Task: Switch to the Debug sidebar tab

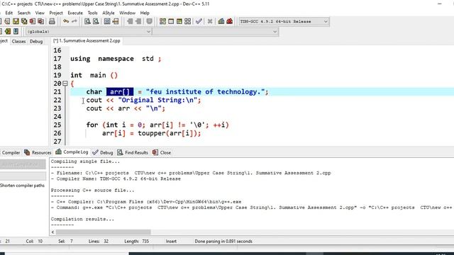Action: click(x=36, y=41)
